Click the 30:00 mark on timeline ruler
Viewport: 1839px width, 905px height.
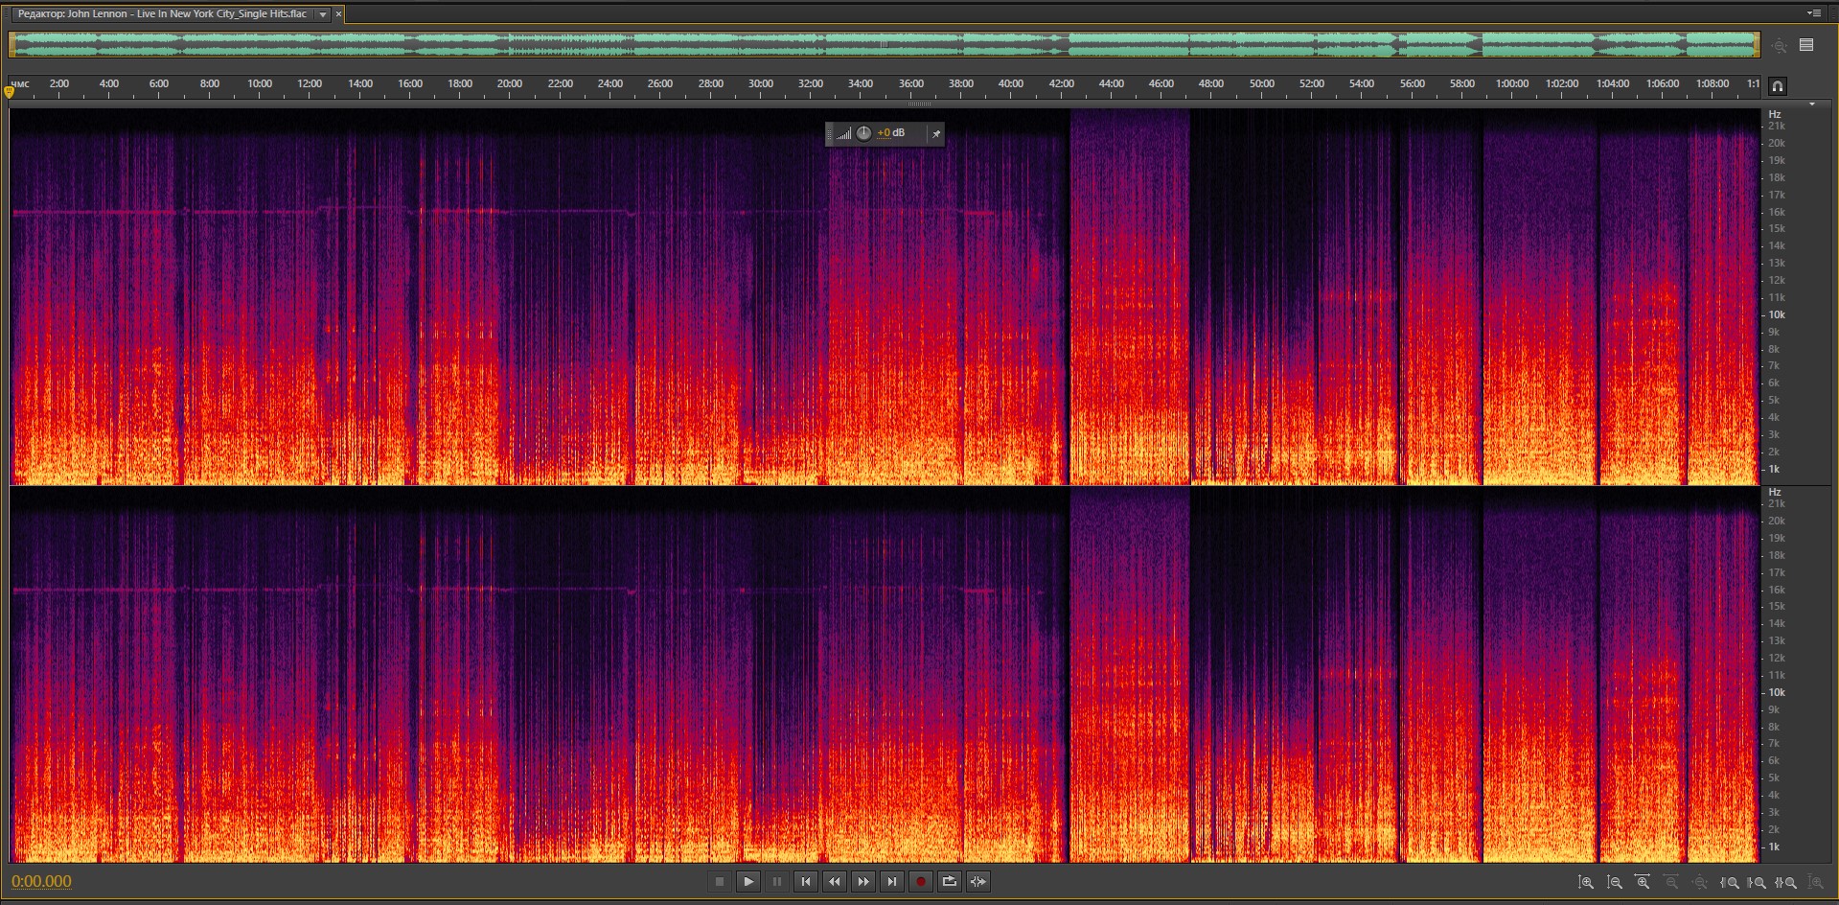click(760, 84)
